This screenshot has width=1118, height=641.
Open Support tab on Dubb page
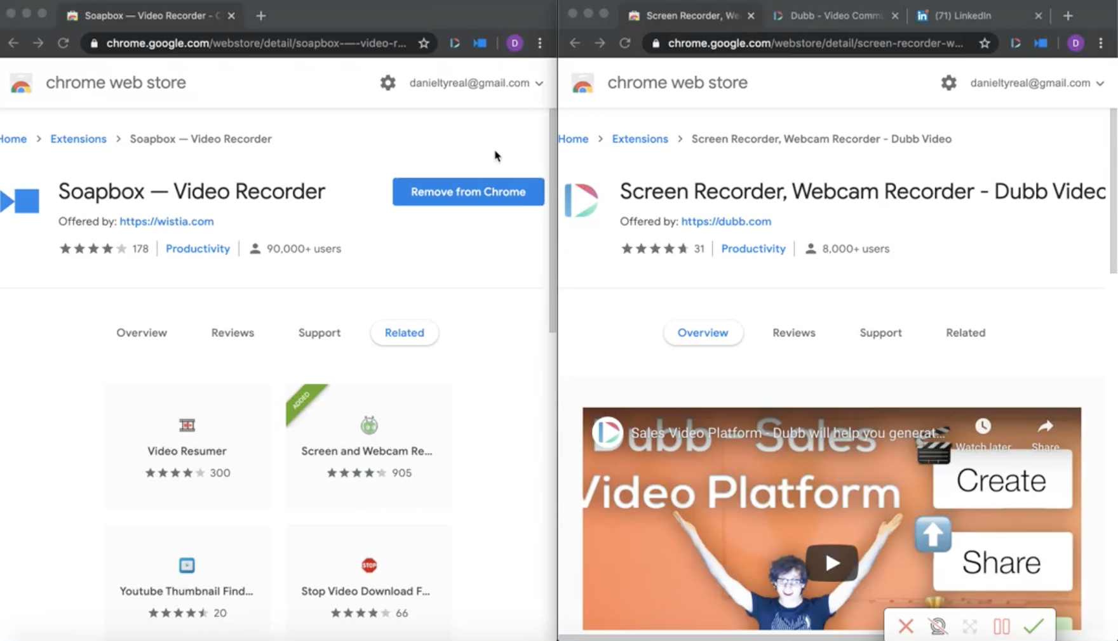[x=880, y=333]
